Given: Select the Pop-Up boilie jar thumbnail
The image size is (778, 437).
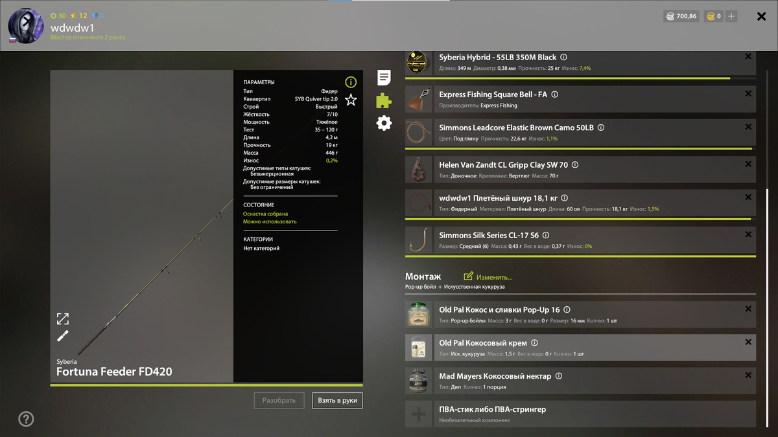Looking at the screenshot, I should click(419, 314).
